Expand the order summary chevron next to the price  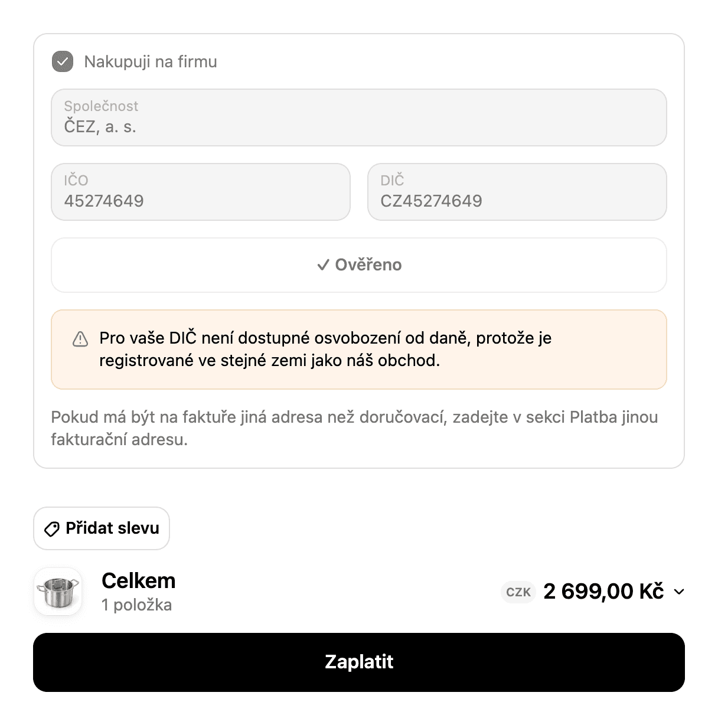pyautogui.click(x=679, y=592)
